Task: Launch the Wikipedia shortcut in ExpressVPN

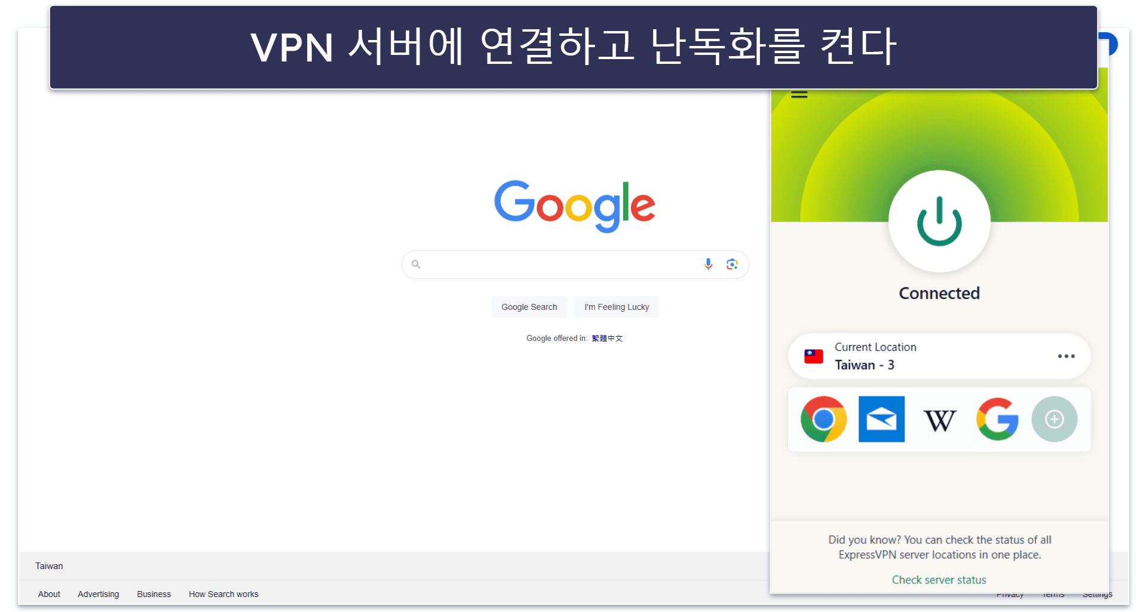Action: (x=939, y=420)
